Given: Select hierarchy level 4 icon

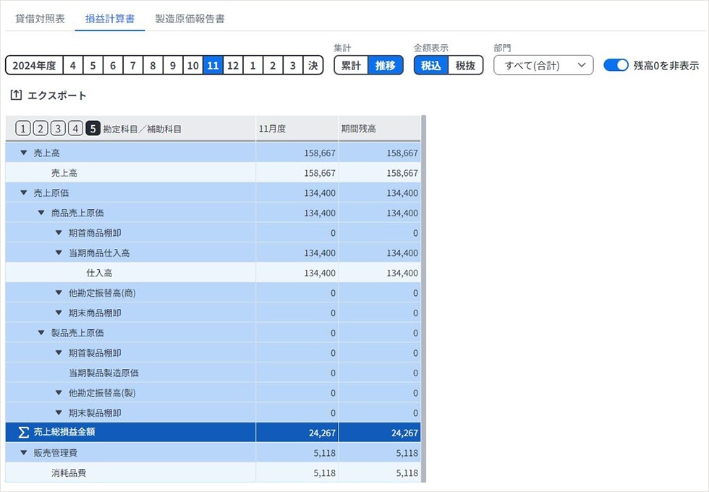Looking at the screenshot, I should coord(75,129).
